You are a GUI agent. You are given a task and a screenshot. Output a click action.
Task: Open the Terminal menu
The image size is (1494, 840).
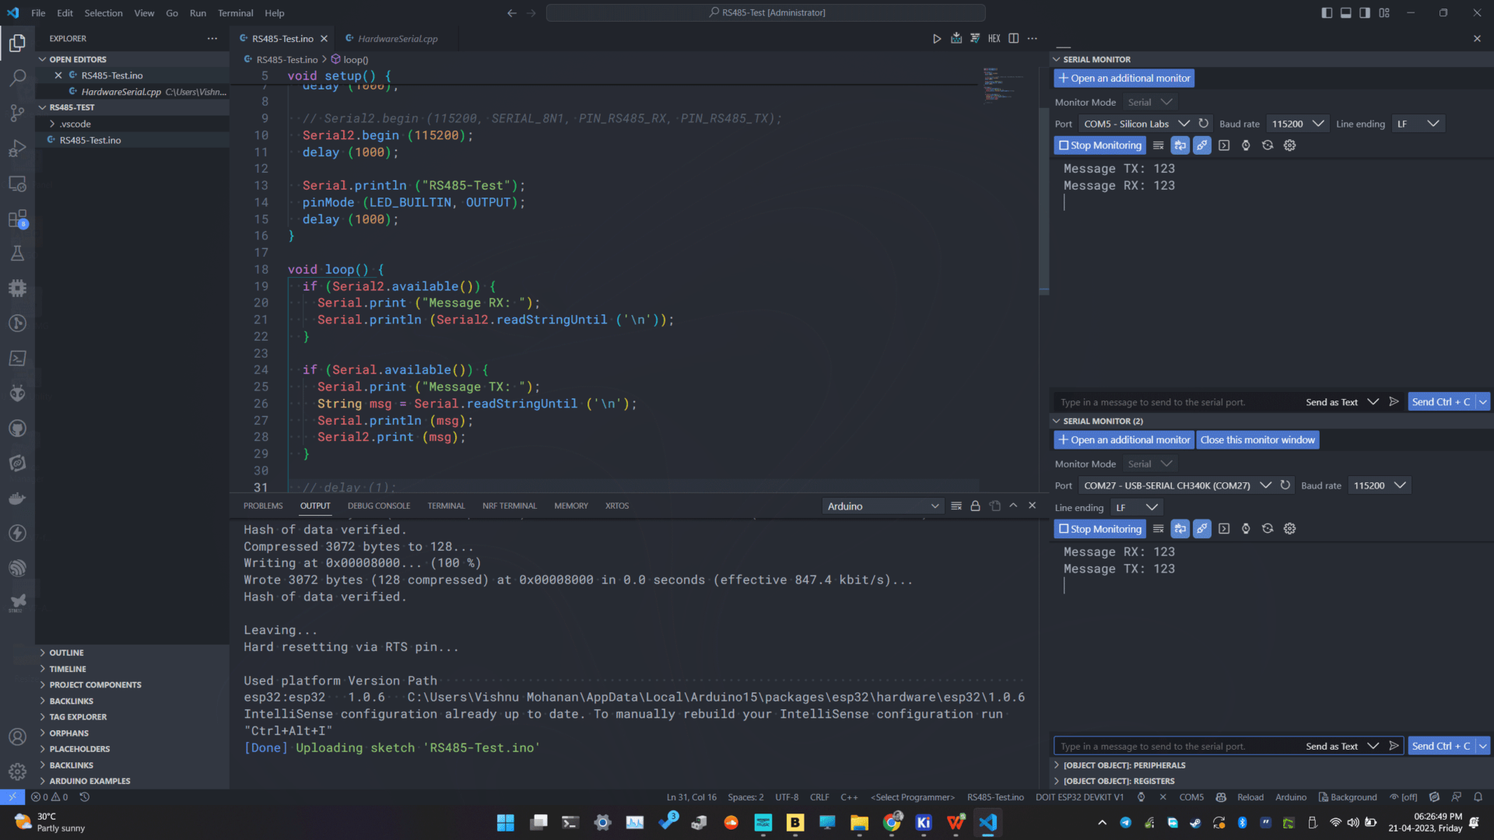tap(235, 13)
